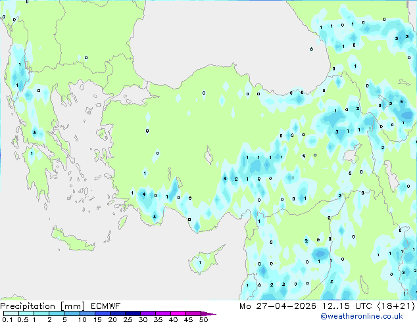Click the date "Mo 27-04-2026" text

(x=278, y=306)
